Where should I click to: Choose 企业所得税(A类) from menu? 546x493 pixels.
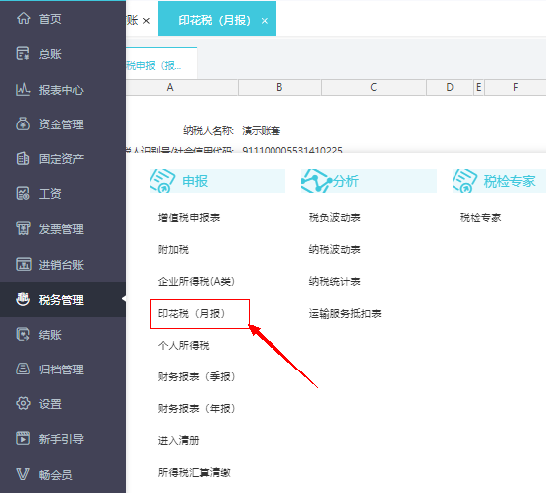[x=196, y=281]
